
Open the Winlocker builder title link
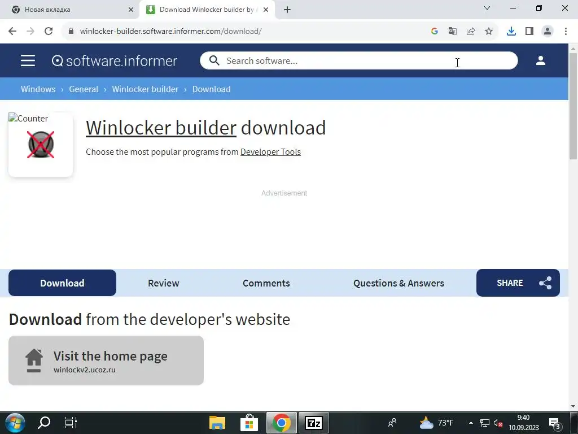coord(161,128)
